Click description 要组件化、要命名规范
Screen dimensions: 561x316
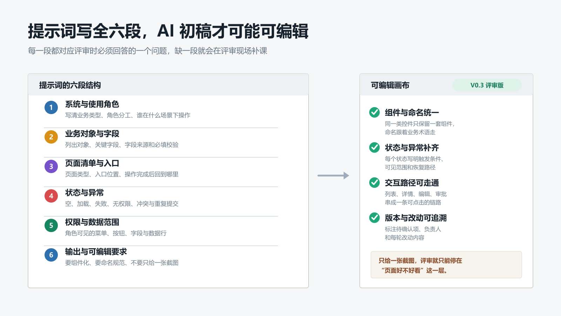122,263
